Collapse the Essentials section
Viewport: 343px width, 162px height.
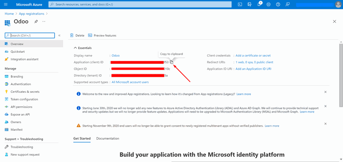[83, 48]
